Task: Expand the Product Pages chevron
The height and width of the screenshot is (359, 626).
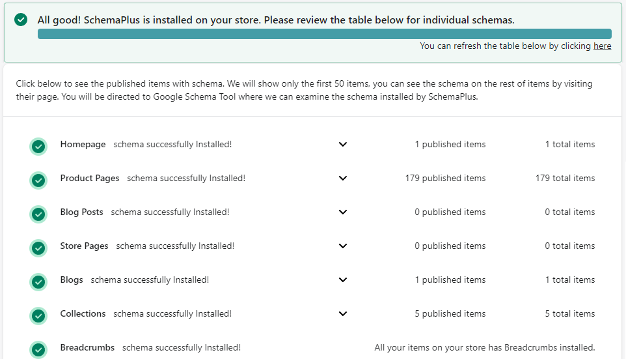Action: pos(343,179)
